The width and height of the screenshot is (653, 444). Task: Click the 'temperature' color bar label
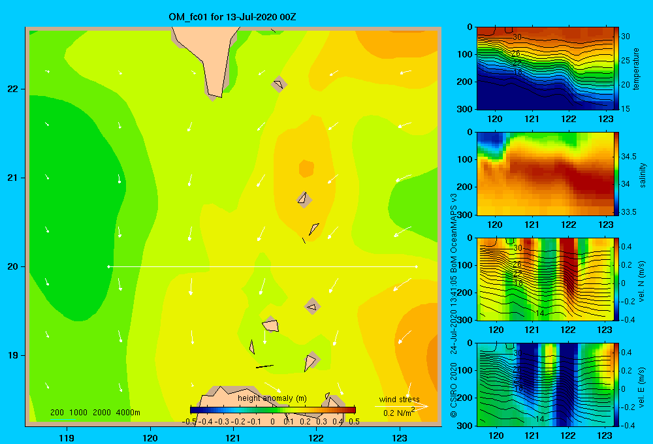click(636, 69)
